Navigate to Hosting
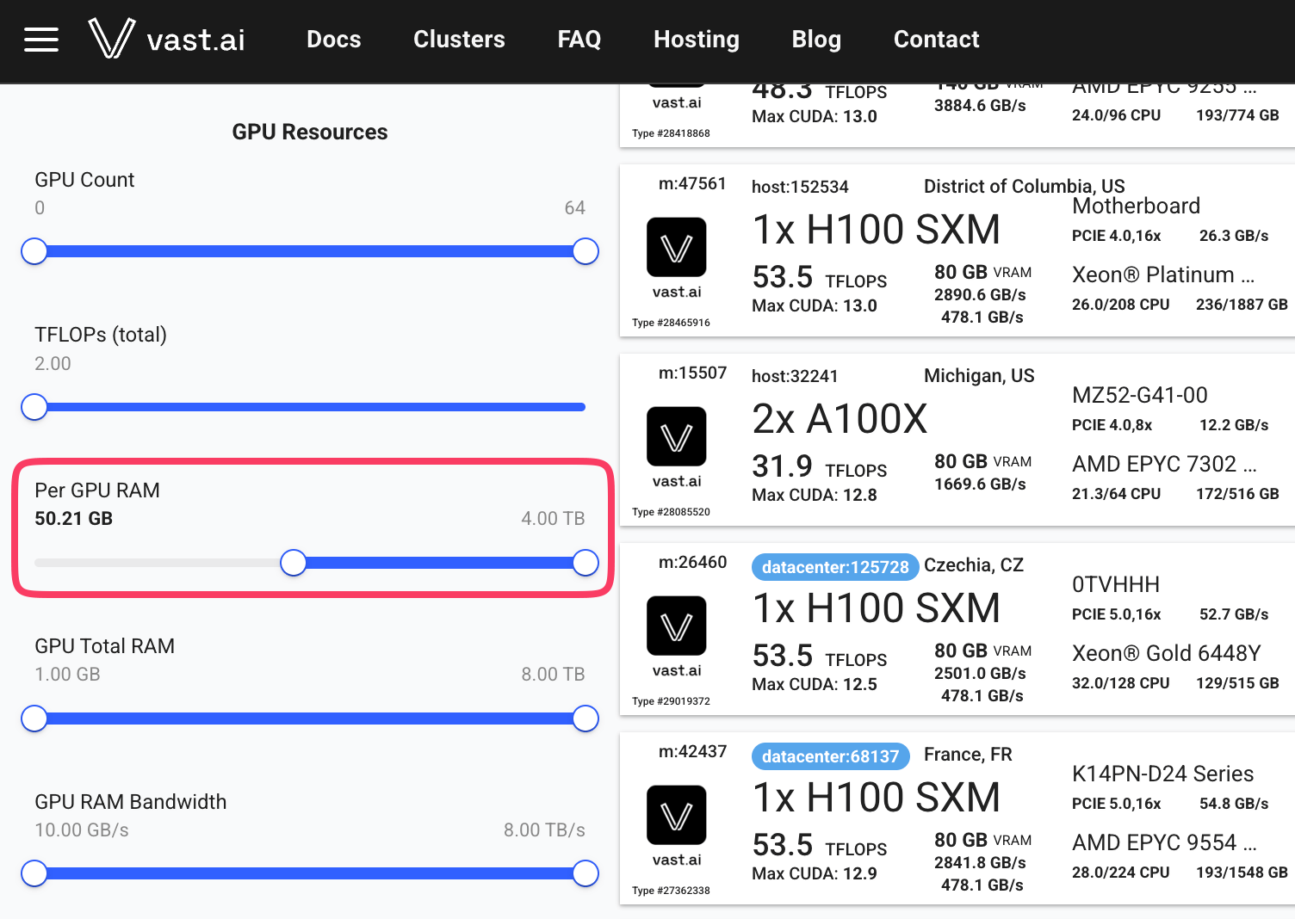The image size is (1295, 919). pyautogui.click(x=697, y=40)
